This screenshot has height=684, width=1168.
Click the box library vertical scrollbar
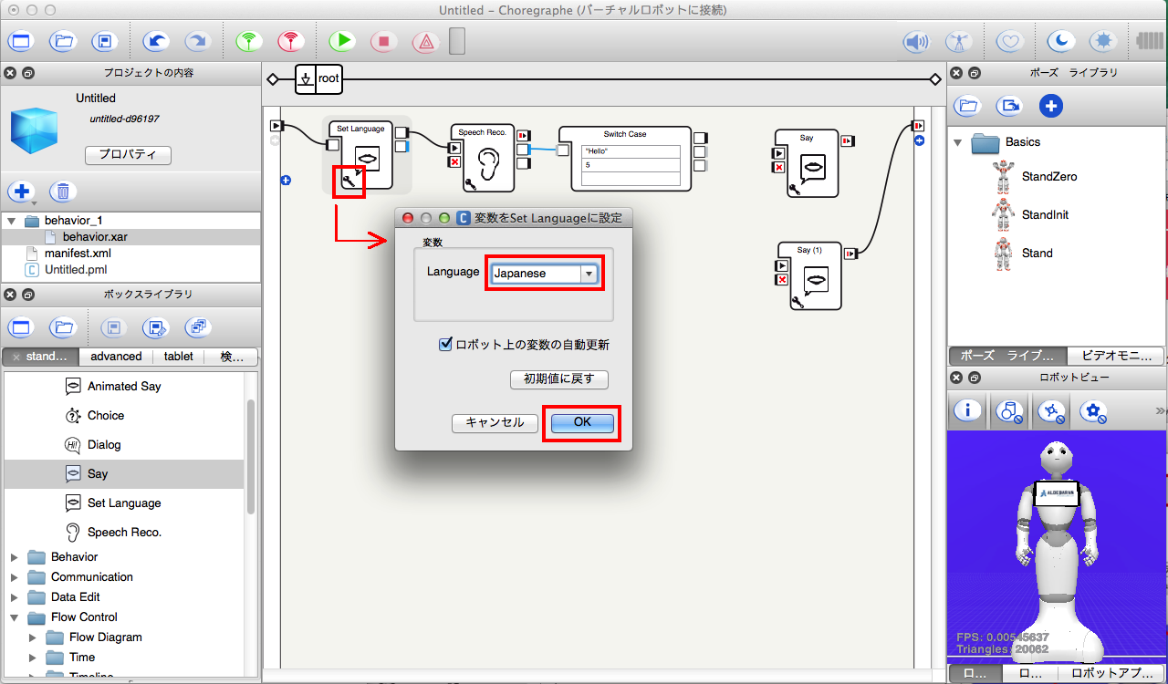[251, 456]
